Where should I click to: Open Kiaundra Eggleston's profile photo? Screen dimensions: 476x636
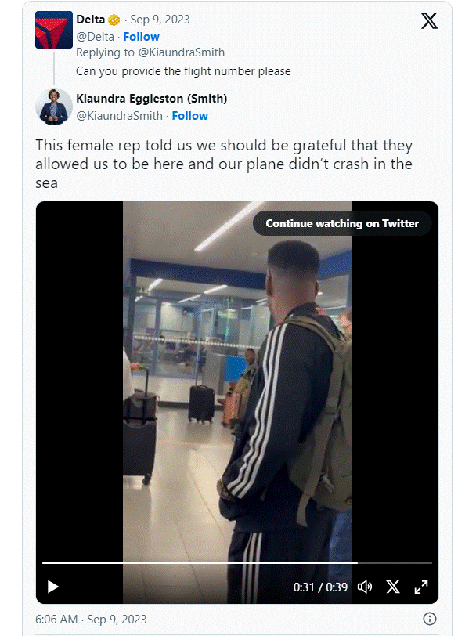(x=54, y=107)
